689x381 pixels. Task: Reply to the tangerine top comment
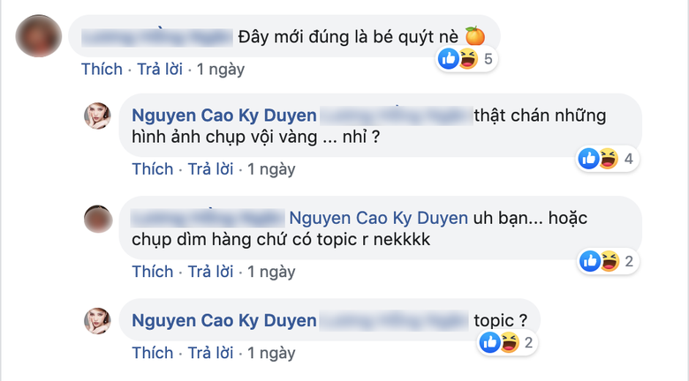160,70
